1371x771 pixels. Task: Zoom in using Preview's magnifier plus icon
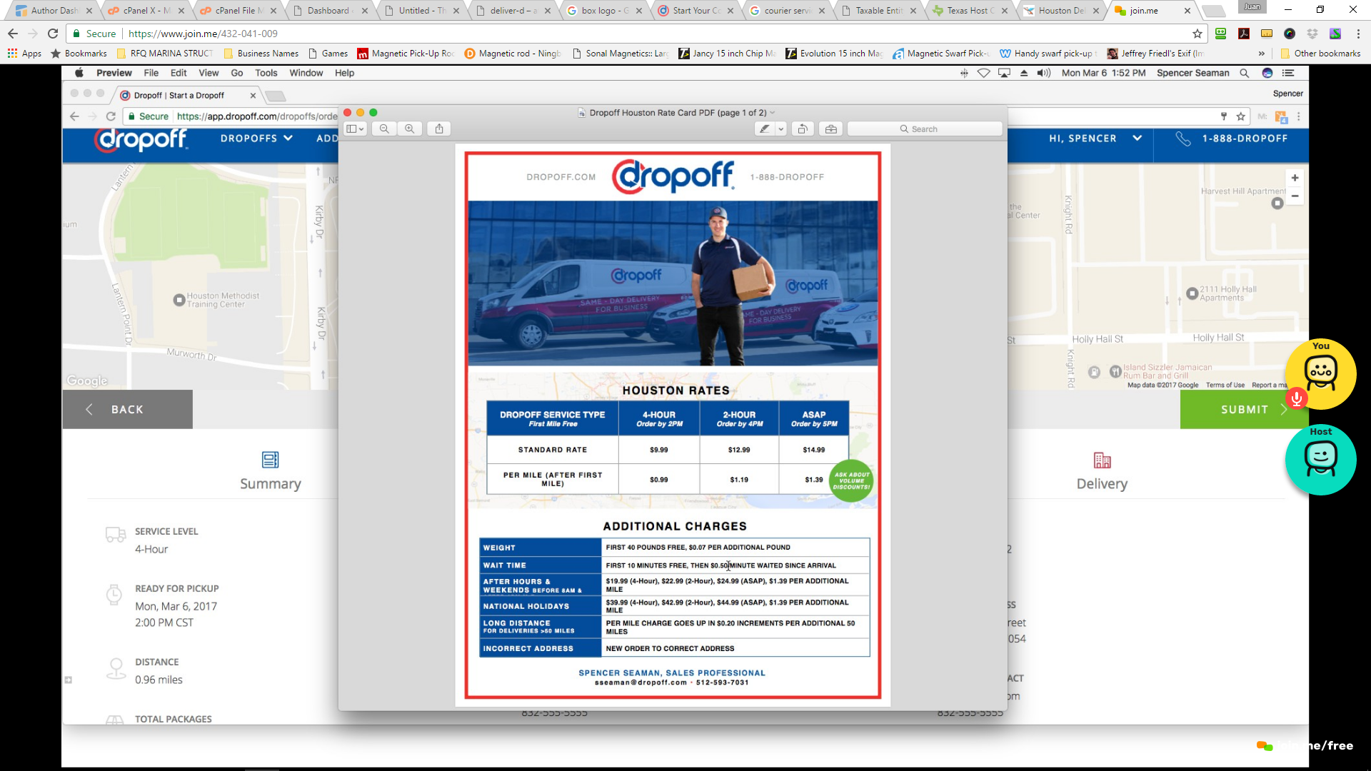pos(410,129)
